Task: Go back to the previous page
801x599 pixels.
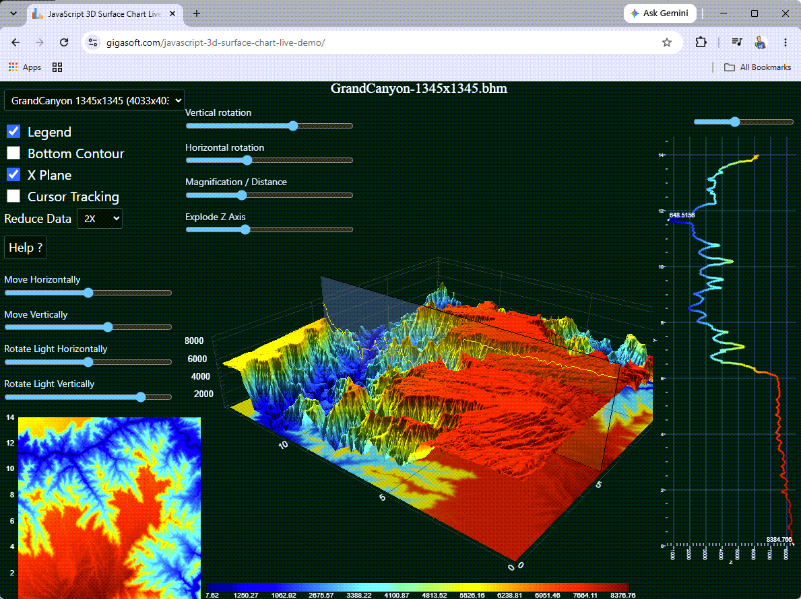Action: pos(15,42)
